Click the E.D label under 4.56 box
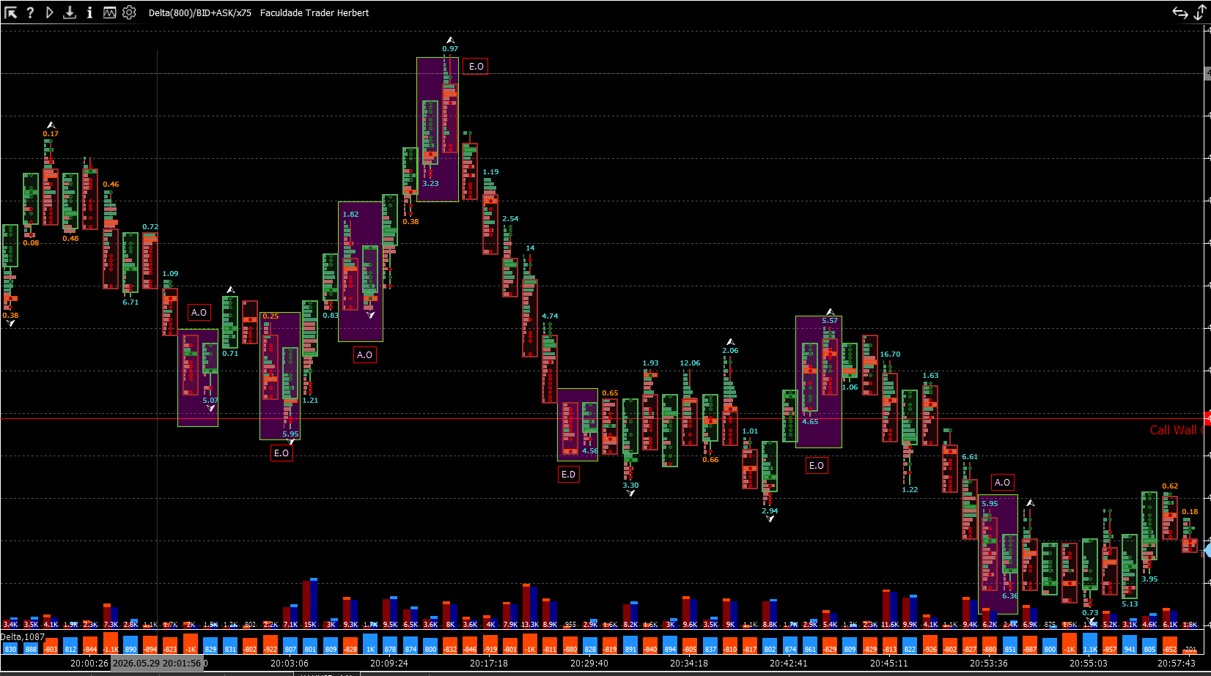 tap(568, 474)
